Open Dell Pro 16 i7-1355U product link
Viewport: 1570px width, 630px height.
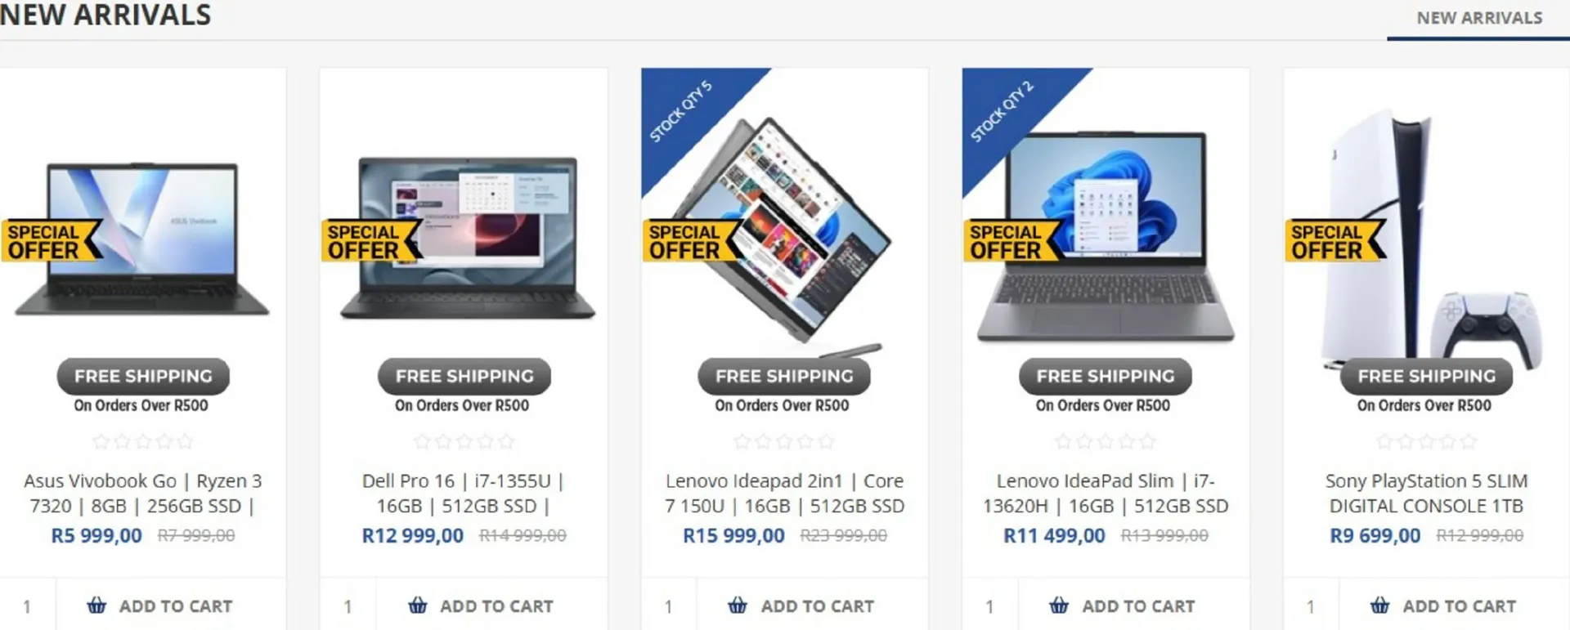(x=463, y=494)
